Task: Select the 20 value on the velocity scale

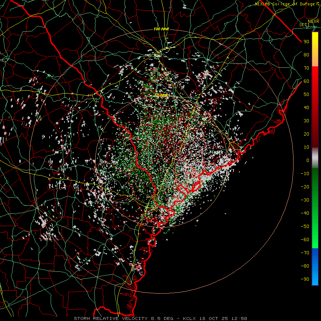Action: point(306,134)
